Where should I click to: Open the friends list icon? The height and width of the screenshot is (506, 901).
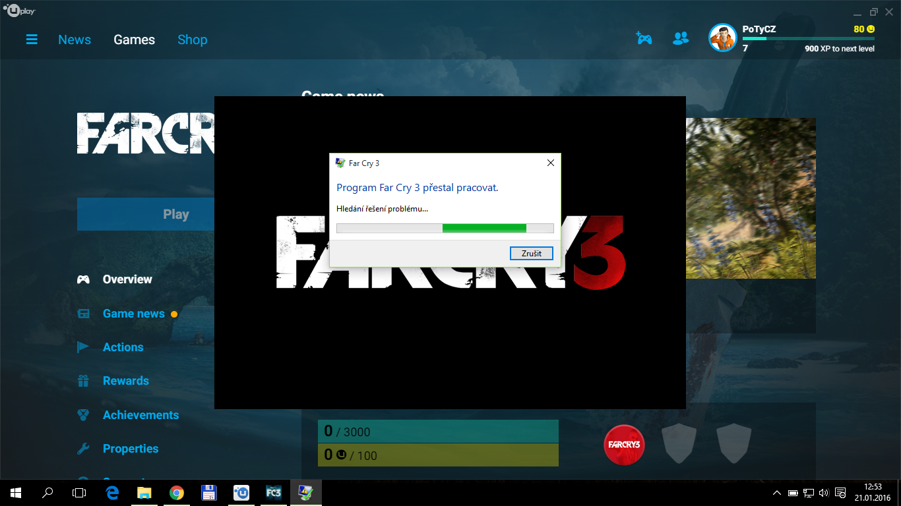(x=680, y=38)
